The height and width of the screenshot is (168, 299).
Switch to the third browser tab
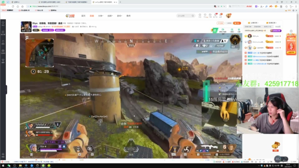click(77, 2)
